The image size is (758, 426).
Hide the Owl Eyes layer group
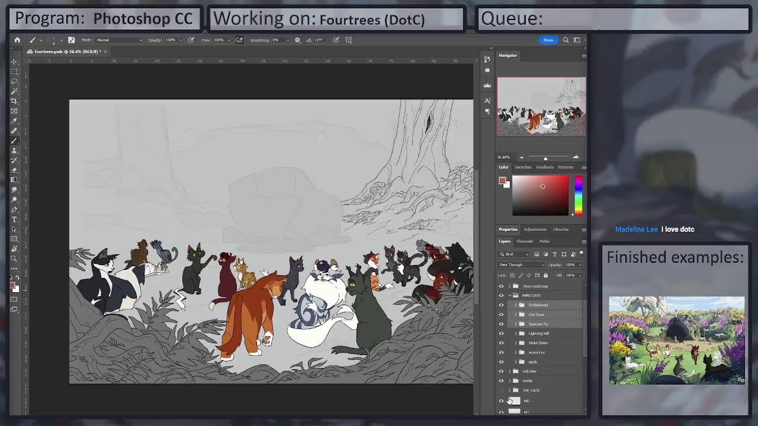point(502,315)
